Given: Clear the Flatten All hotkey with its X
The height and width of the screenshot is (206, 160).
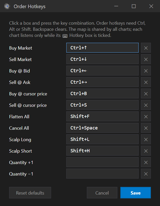Looking at the screenshot, I should point(146,116).
